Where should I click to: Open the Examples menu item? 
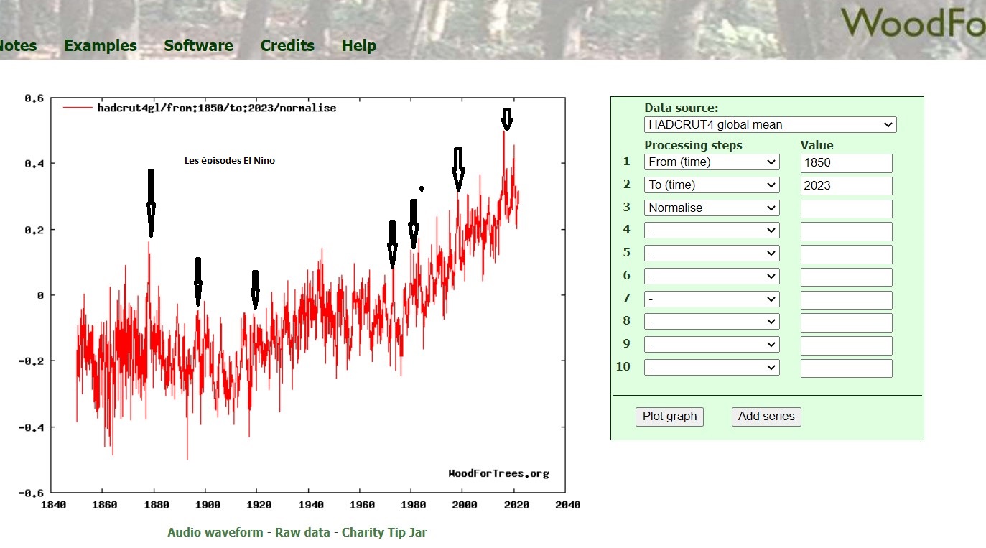coord(100,45)
